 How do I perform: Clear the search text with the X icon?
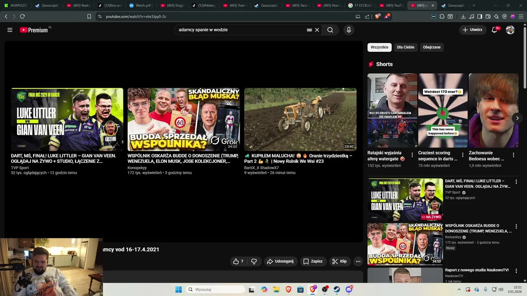(x=317, y=30)
